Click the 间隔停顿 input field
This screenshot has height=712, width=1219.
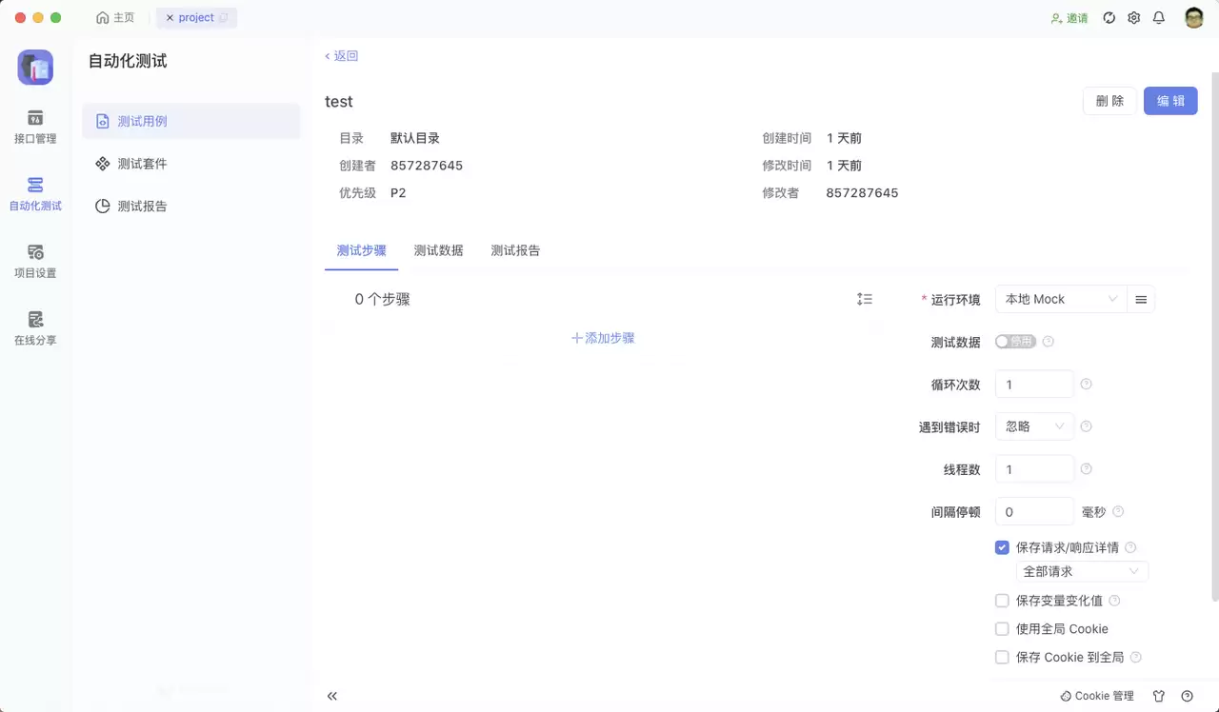[1034, 511]
